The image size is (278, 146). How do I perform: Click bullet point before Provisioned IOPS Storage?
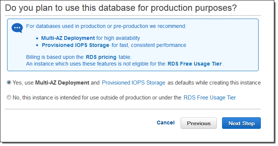(x=37, y=45)
